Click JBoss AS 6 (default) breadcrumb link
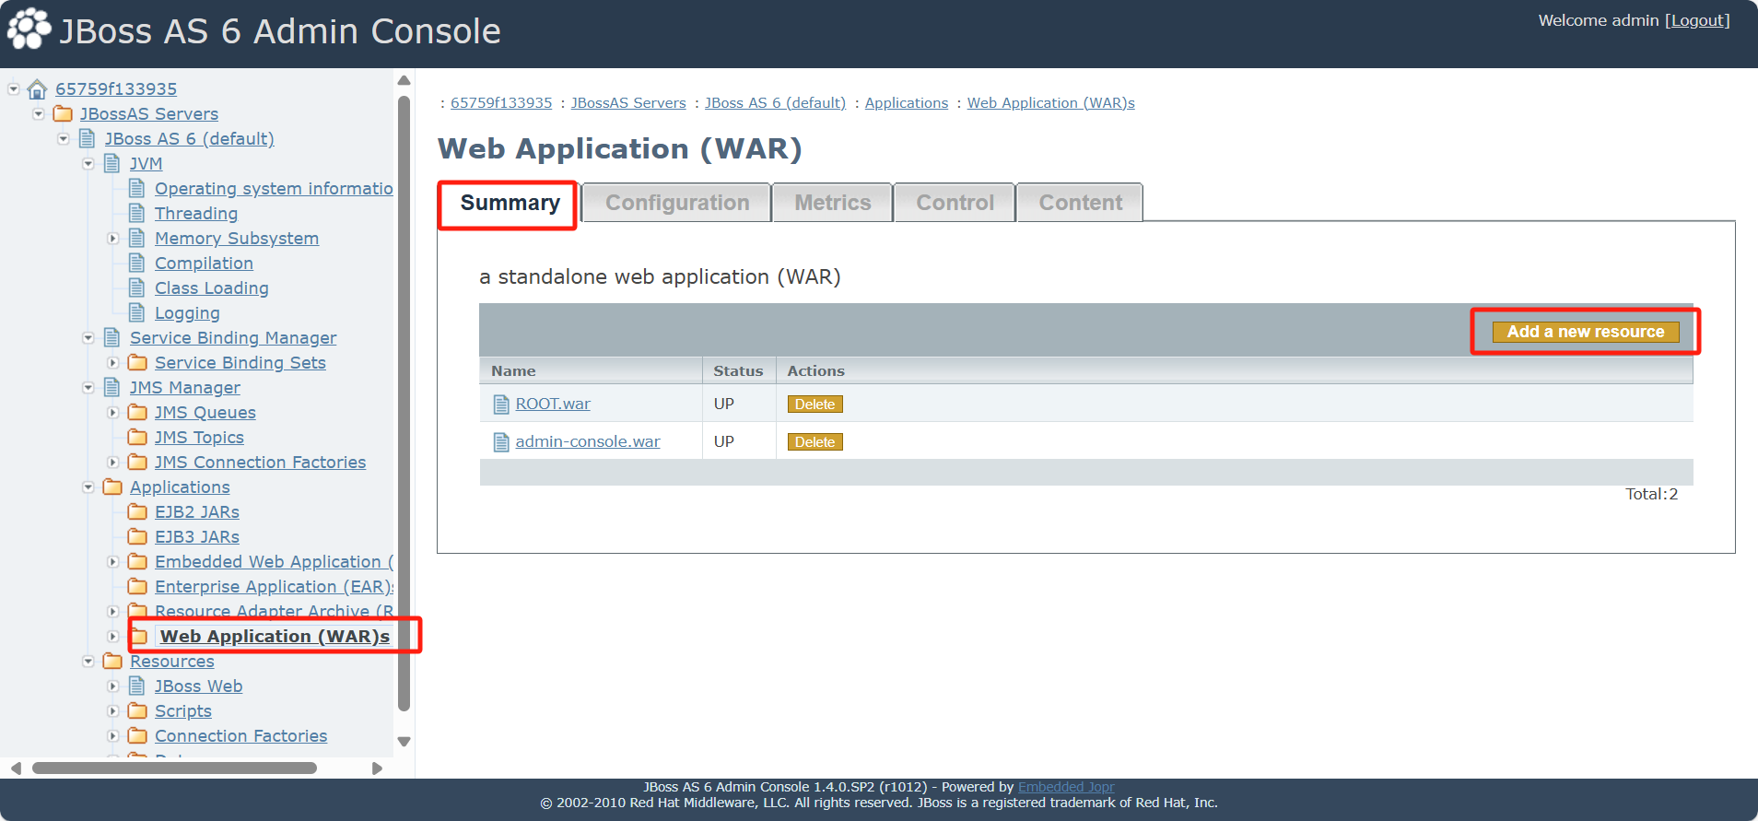Viewport: 1758px width, 821px height. pos(775,103)
